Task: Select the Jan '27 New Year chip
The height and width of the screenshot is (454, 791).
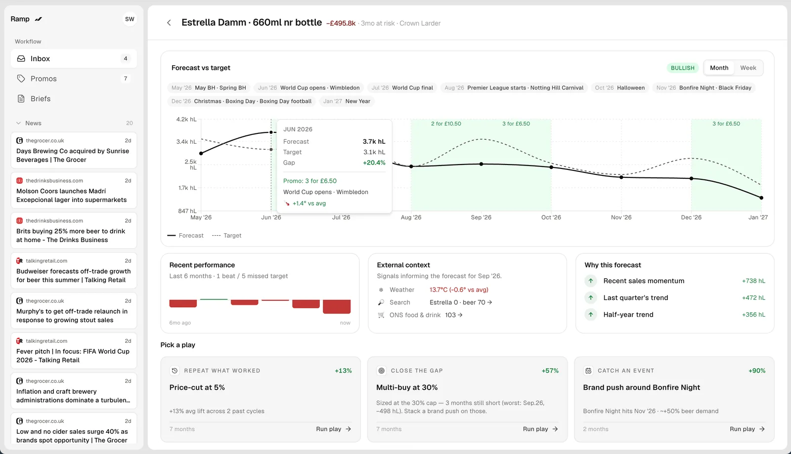Action: click(x=347, y=101)
